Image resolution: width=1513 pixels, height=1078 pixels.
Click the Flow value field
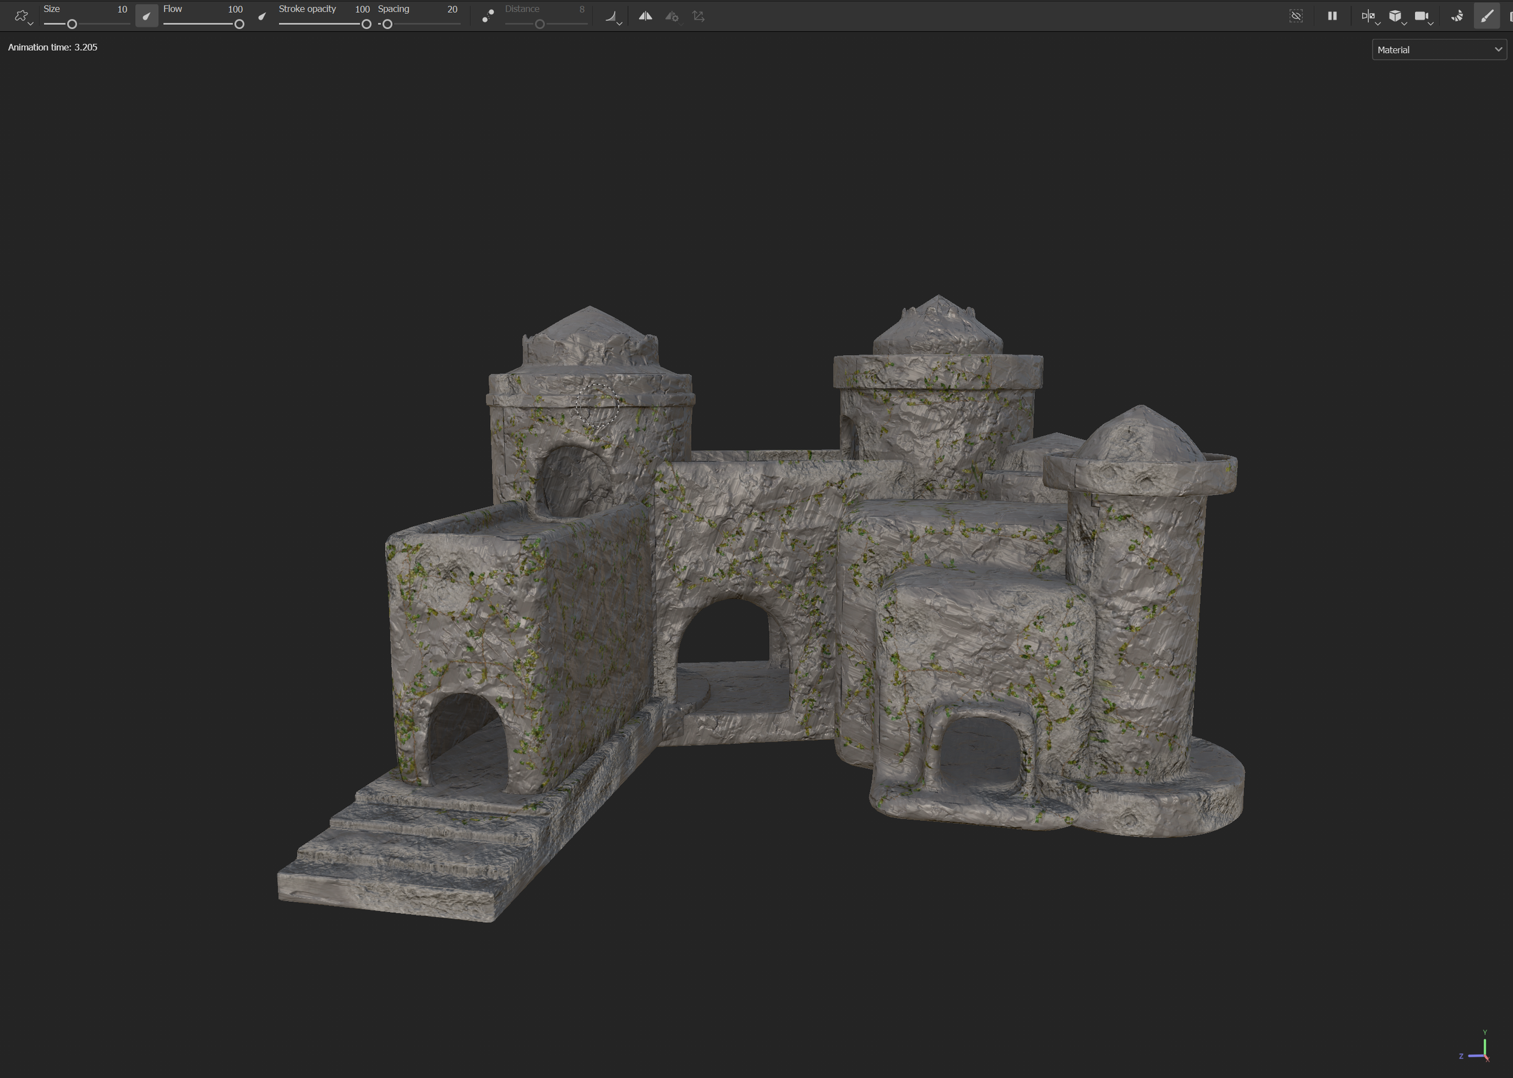234,9
